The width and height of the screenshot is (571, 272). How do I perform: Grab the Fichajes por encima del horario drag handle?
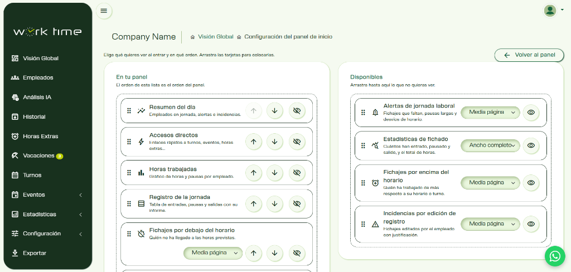(363, 183)
